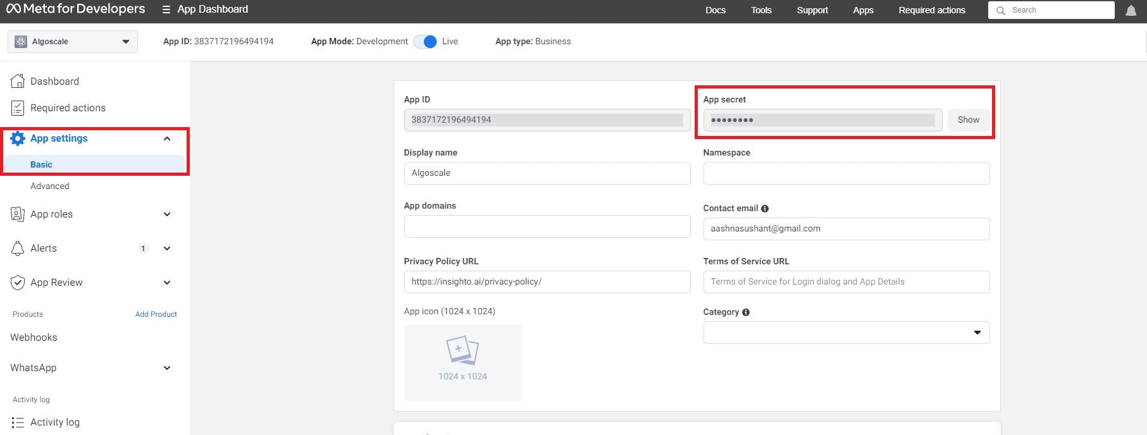Open Docs in the top navigation
This screenshot has height=435, width=1147.
(x=716, y=10)
